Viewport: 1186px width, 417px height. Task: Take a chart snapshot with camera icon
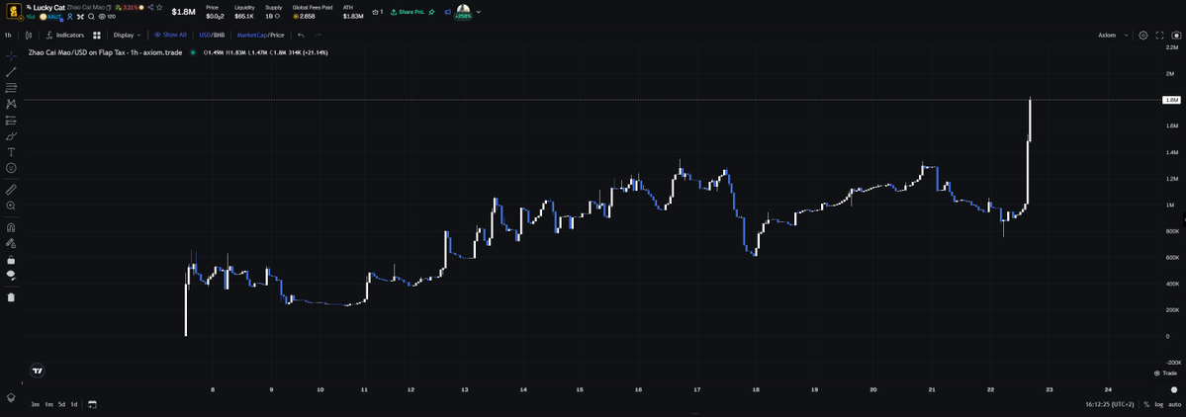1176,35
